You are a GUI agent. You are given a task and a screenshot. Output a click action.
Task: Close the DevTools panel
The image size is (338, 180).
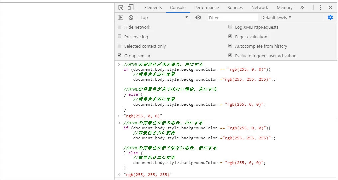click(330, 8)
